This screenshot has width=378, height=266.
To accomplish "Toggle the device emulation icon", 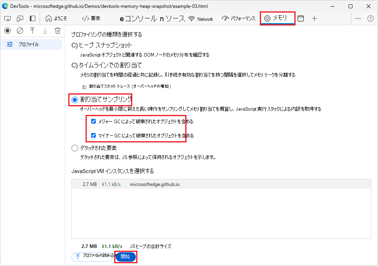I will pyautogui.click(x=20, y=18).
